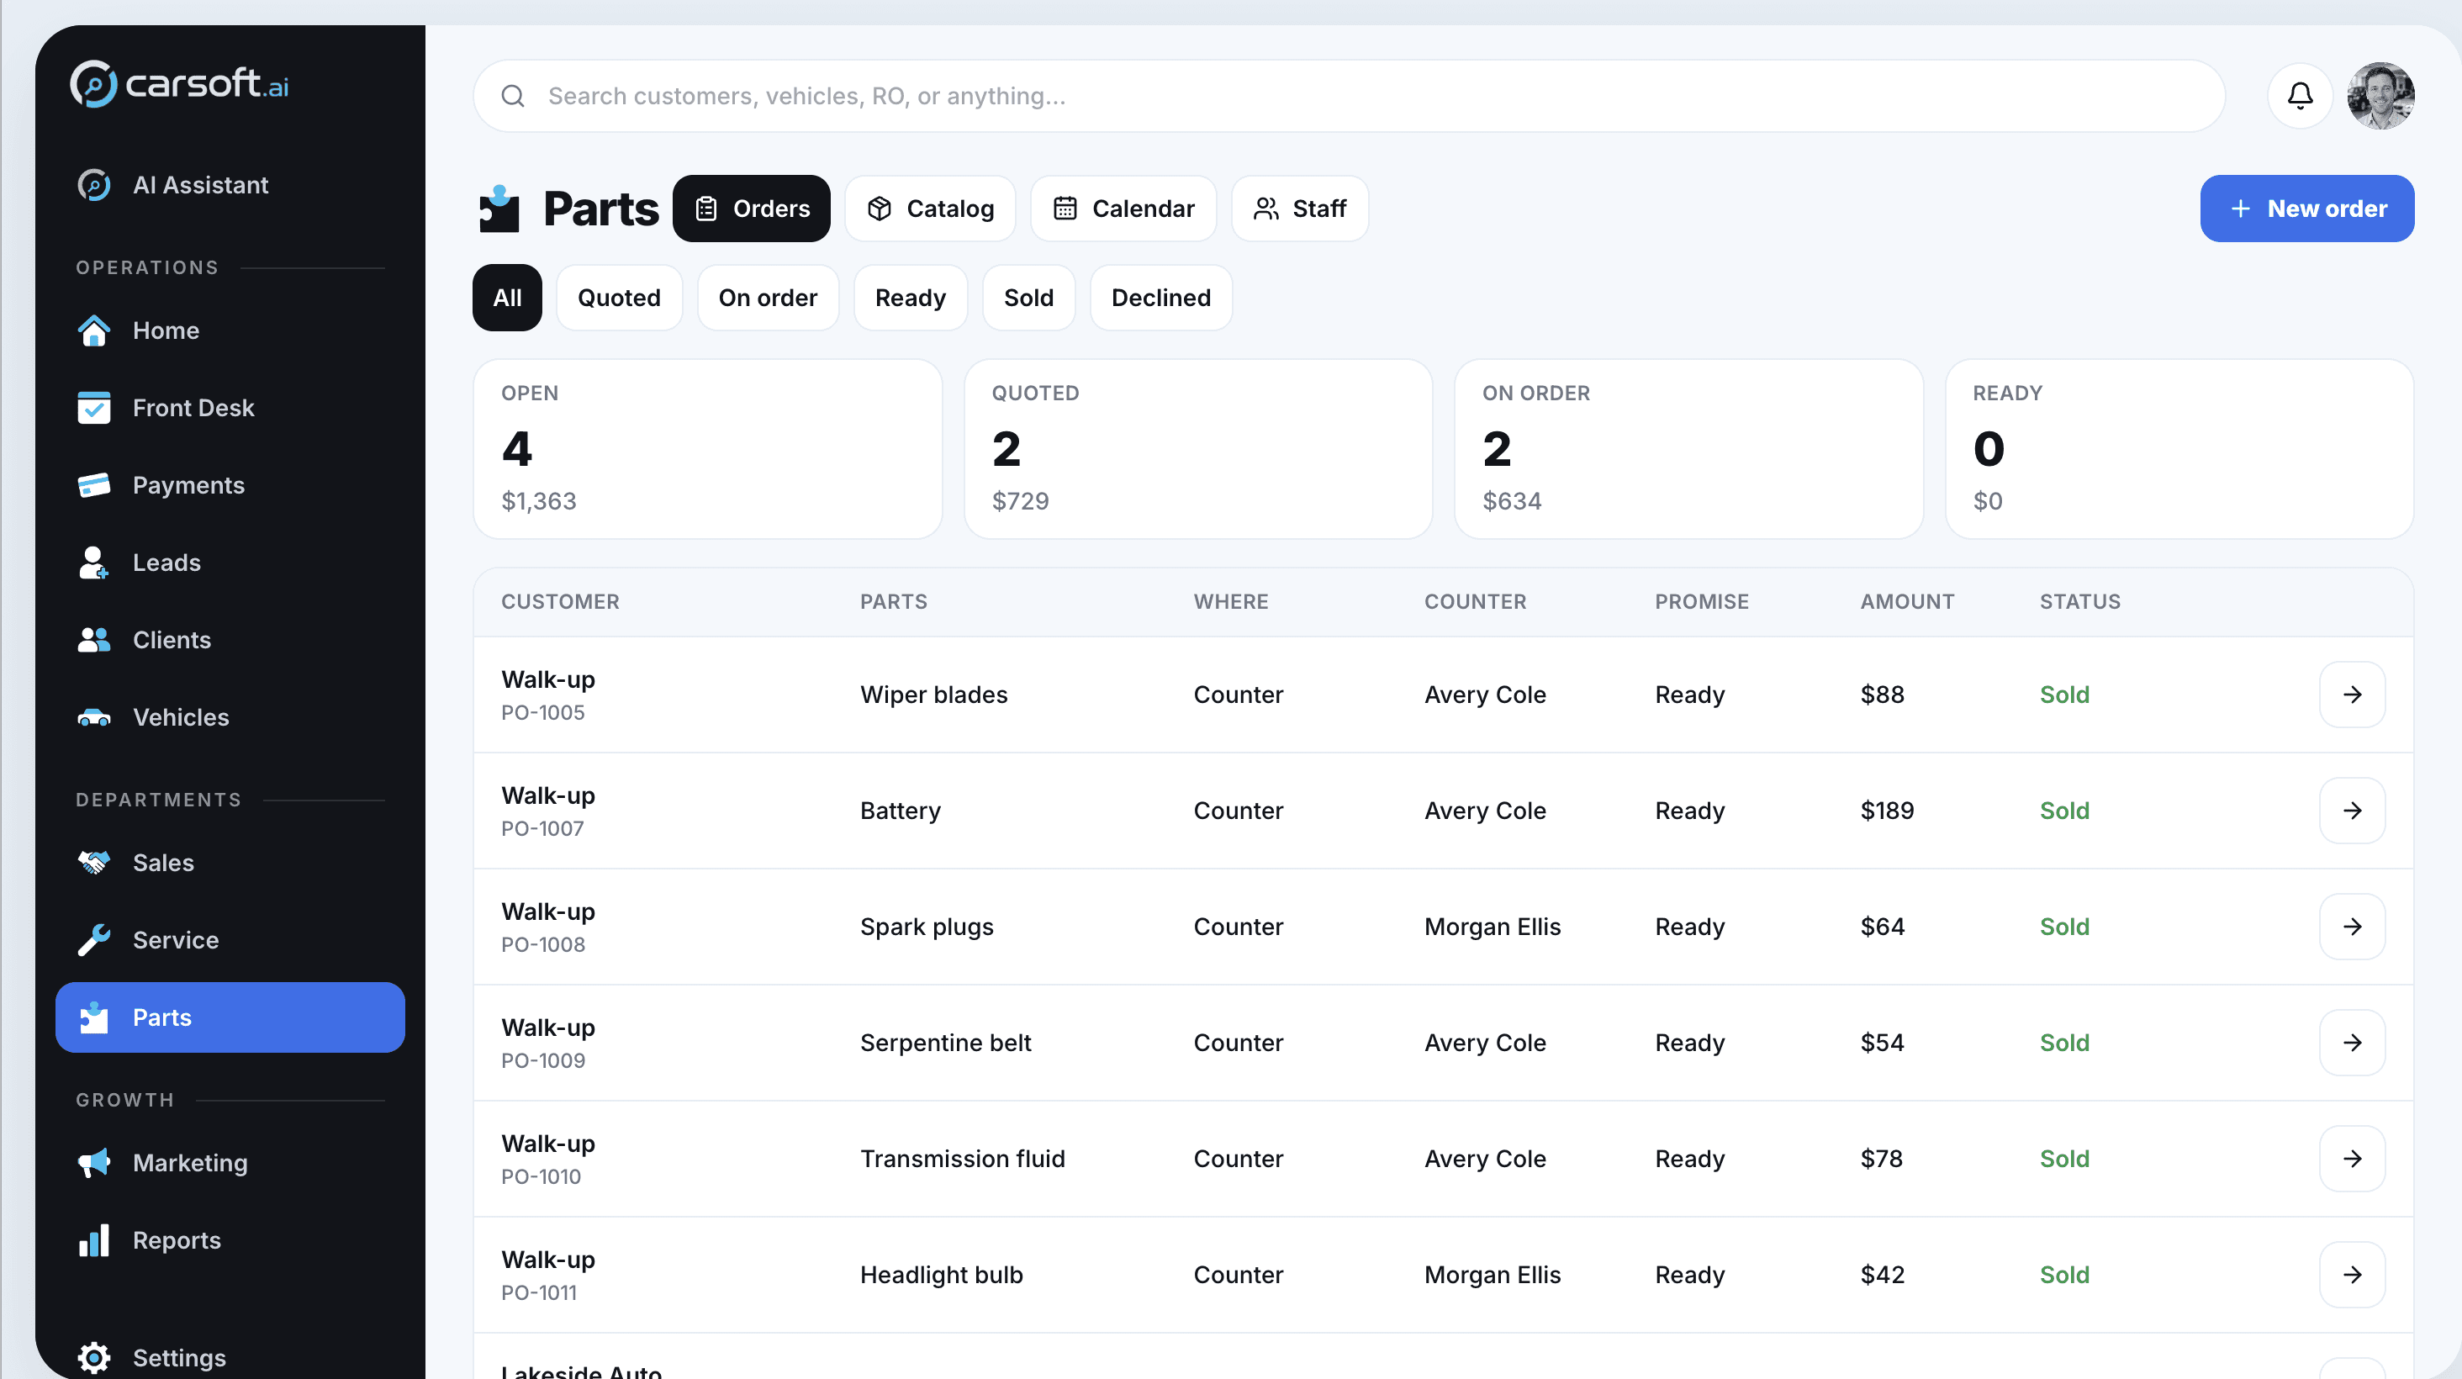Screen dimensions: 2462x1379
Task: Click the AMOUNT column header
Action: click(x=1908, y=602)
